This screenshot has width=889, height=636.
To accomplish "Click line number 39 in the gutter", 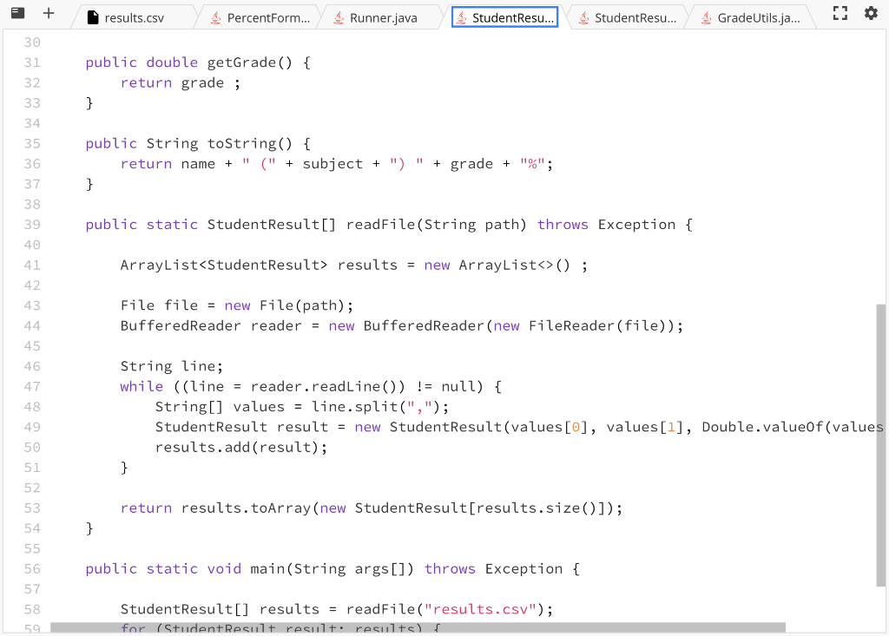I will 32,224.
